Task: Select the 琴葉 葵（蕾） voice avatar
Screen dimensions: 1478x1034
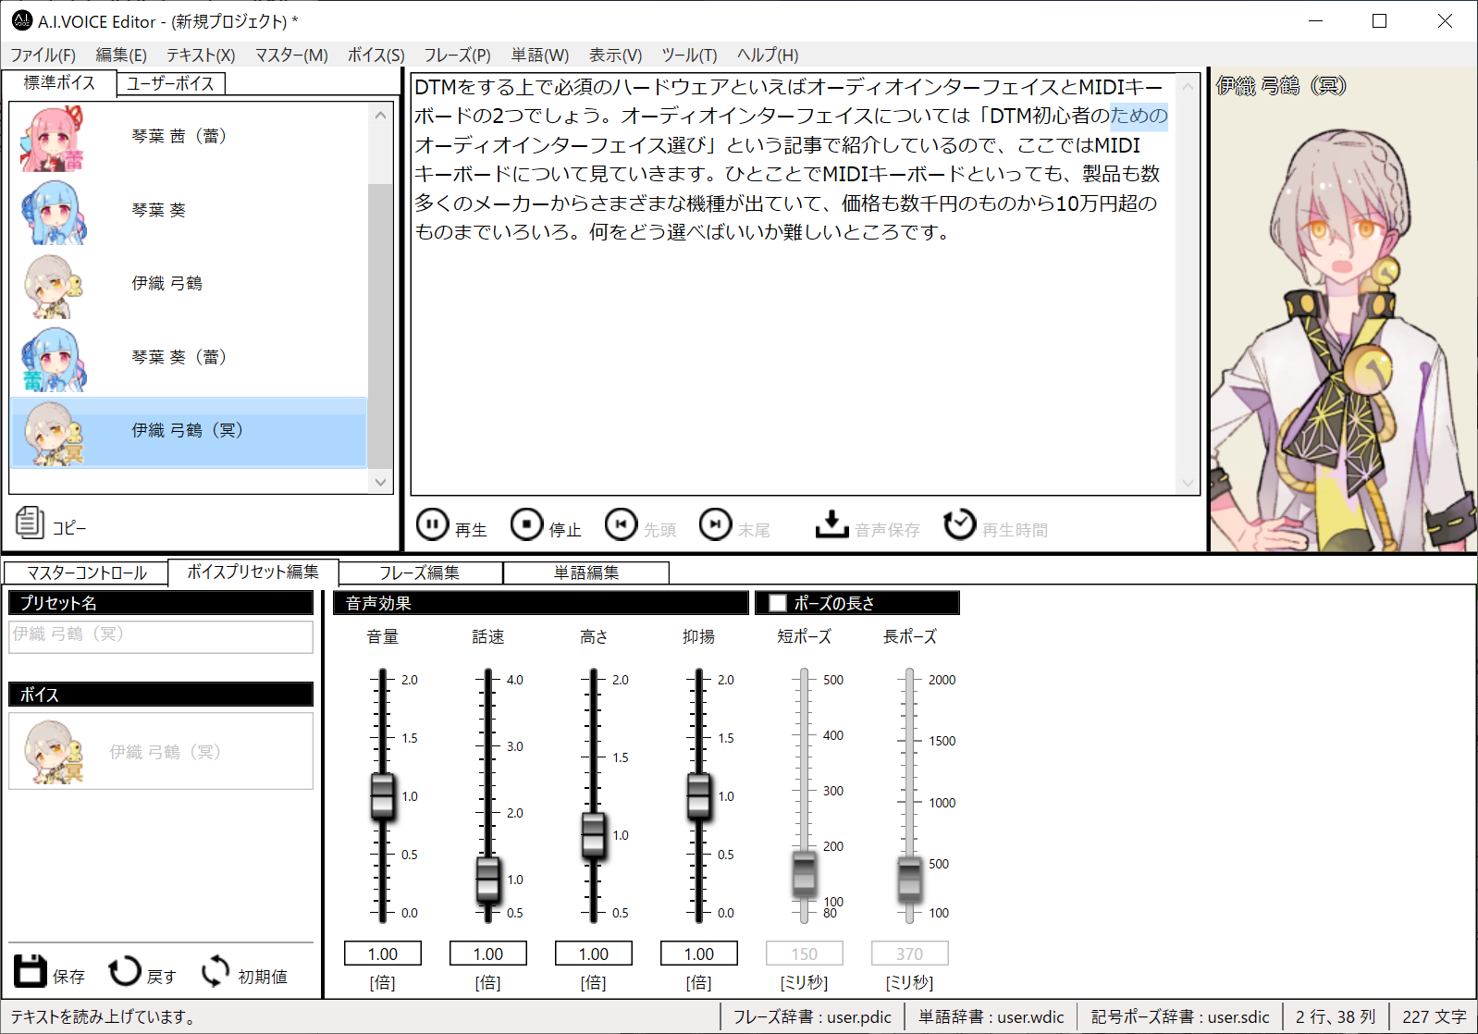Action: [x=53, y=359]
